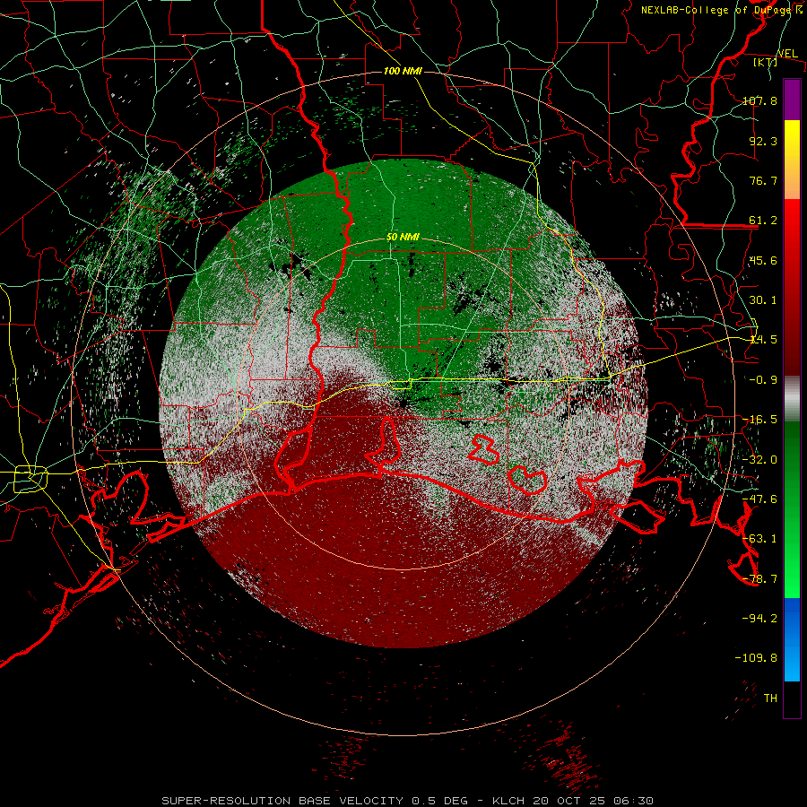Click the 14.5 value on velocity scale
The width and height of the screenshot is (807, 807).
(x=763, y=340)
